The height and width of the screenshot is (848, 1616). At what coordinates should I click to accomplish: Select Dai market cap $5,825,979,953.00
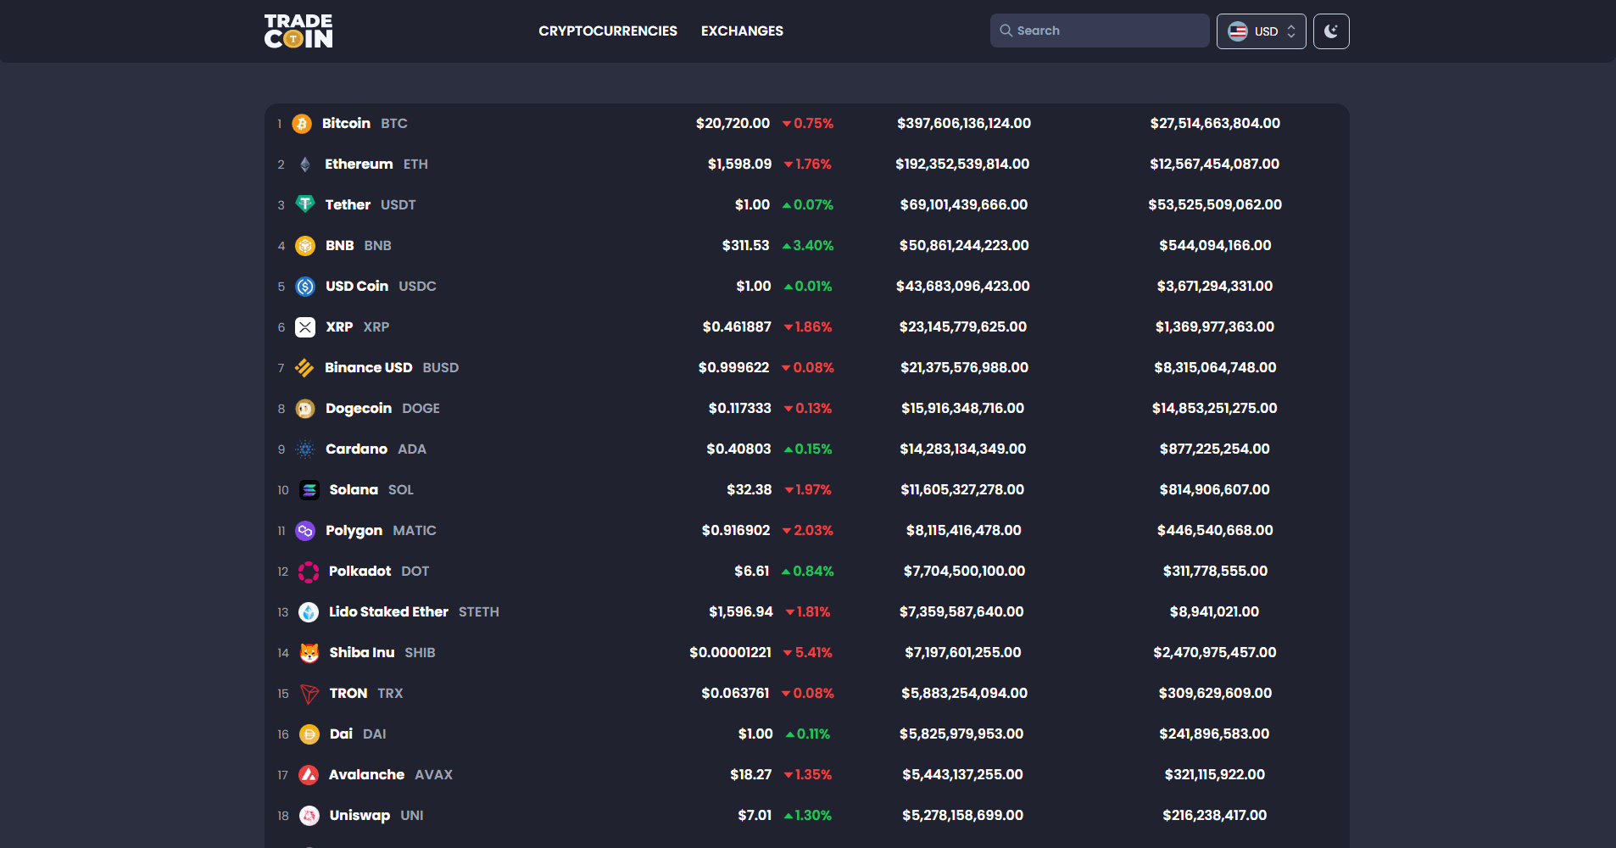click(961, 734)
